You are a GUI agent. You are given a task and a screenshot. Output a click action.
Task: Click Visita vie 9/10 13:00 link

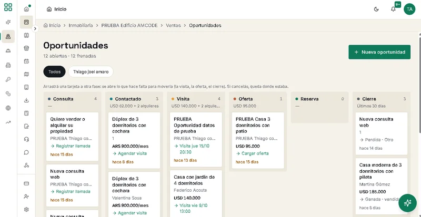tap(191, 209)
